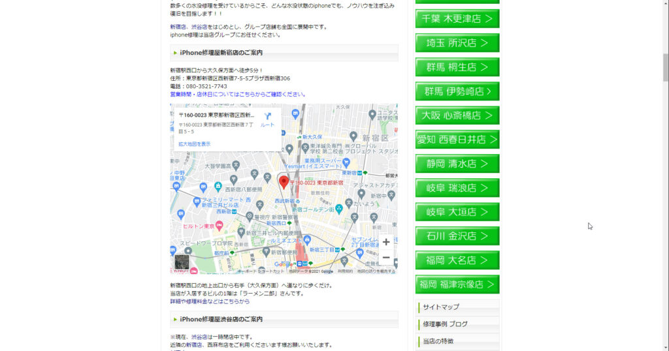
Task: Open 渋谷店 link in group stores sentence
Action: click(x=199, y=27)
